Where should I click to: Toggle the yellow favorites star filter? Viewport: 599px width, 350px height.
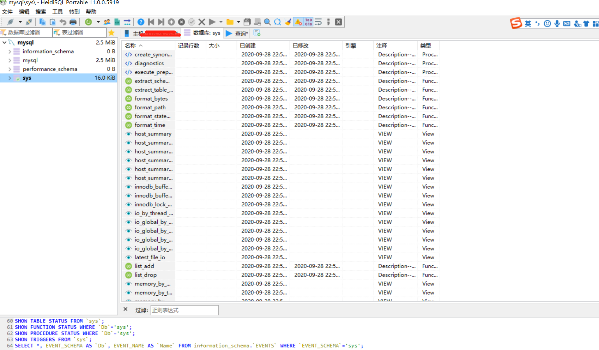111,32
